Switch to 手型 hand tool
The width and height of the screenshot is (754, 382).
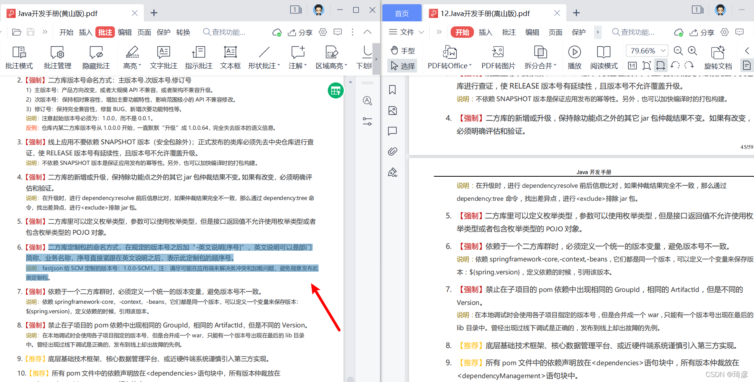pyautogui.click(x=403, y=50)
